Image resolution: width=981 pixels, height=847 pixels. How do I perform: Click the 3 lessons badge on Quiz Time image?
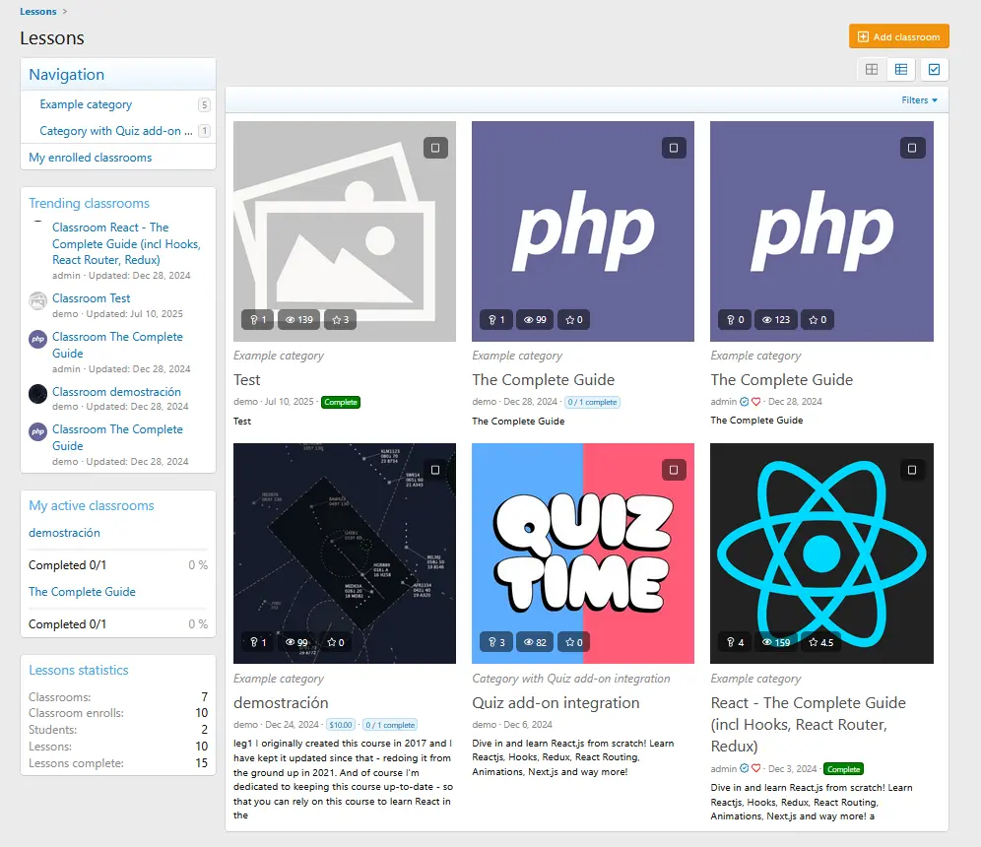pos(495,642)
